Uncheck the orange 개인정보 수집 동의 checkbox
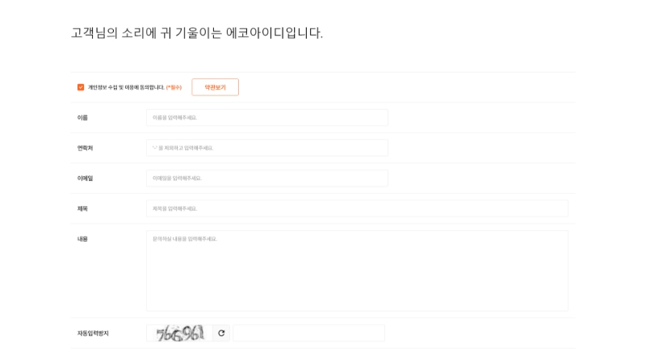Viewport: 646px width, 362px height. (81, 87)
